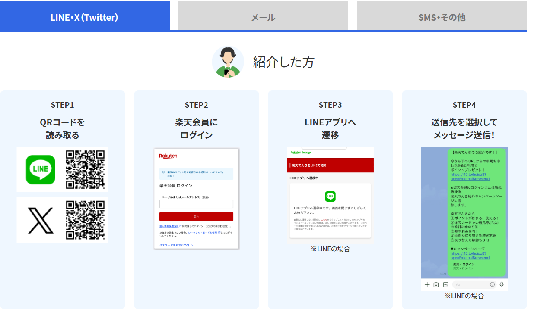
Task: Click the first t10.to URL in the message
Action: tap(470, 177)
